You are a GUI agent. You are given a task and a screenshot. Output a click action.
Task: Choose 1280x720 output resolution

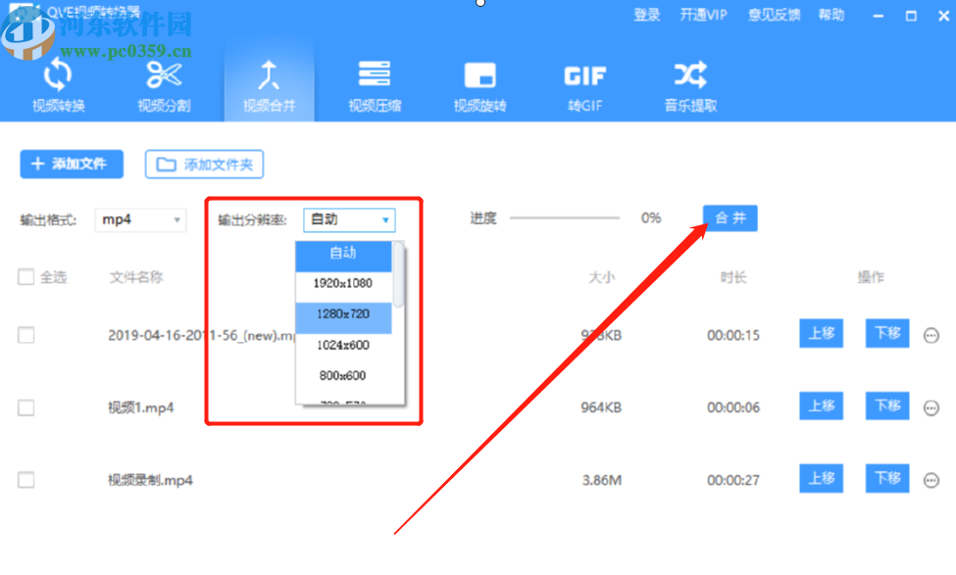[x=345, y=315]
